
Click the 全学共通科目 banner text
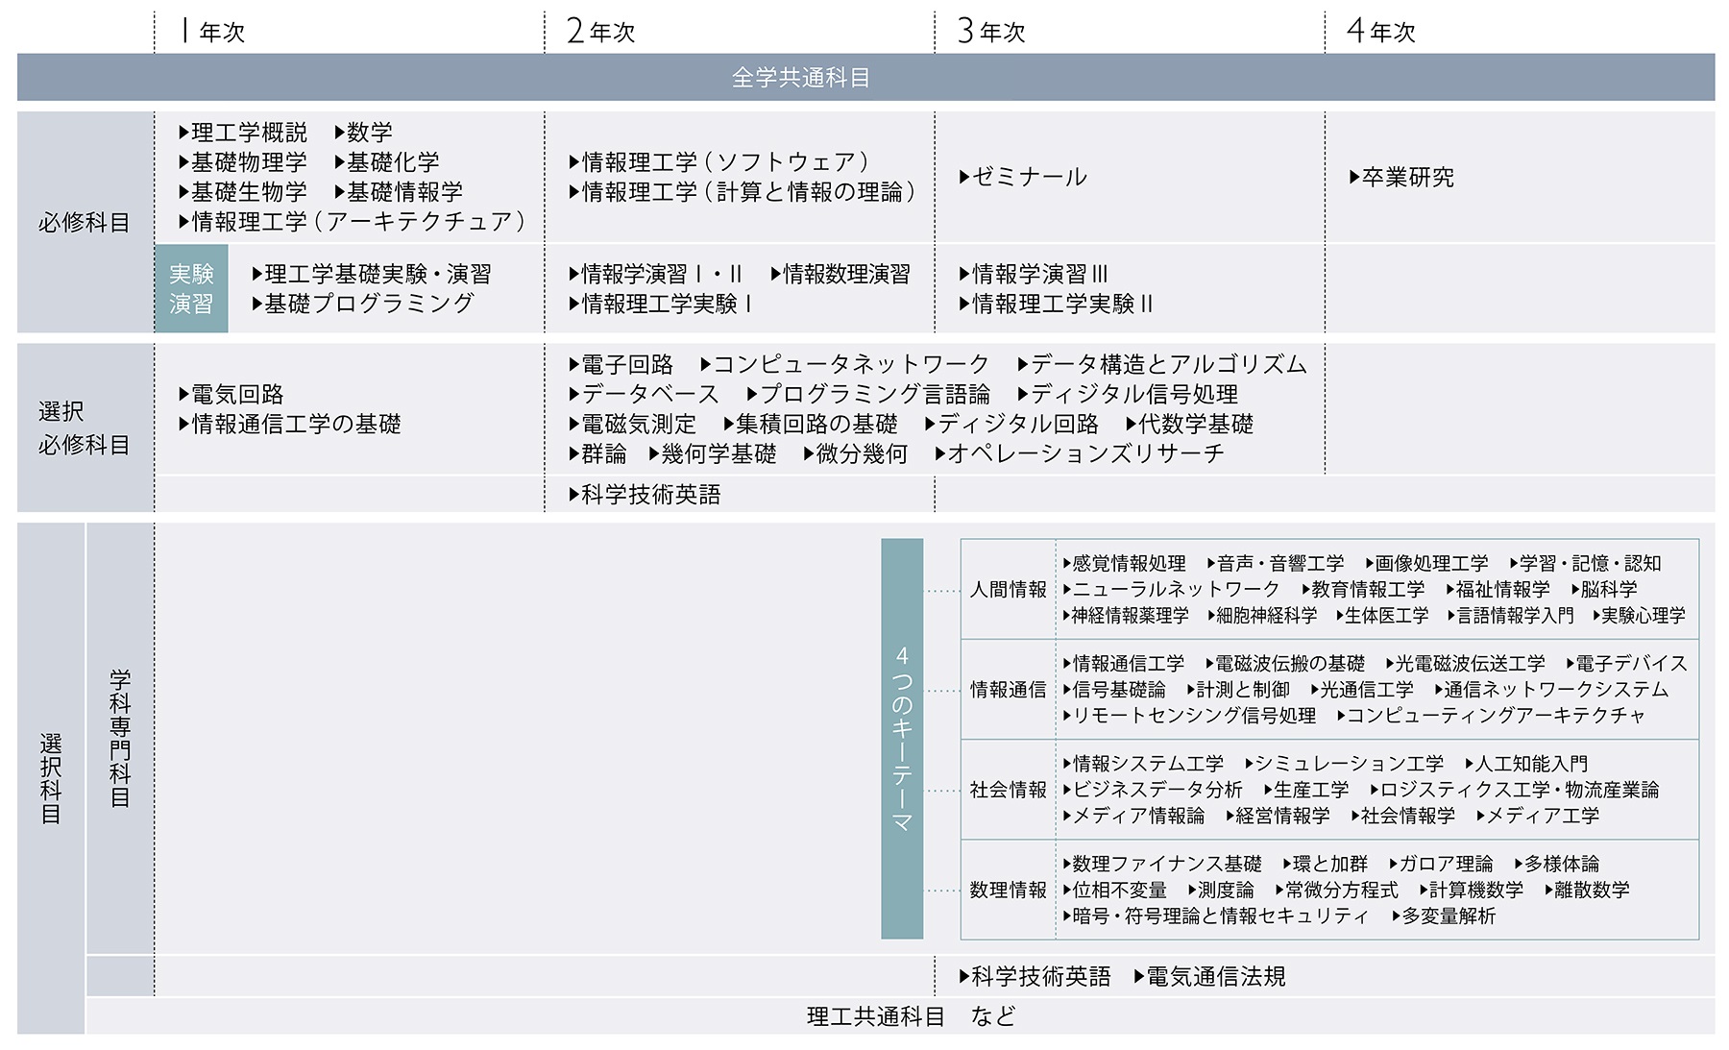pos(800,78)
